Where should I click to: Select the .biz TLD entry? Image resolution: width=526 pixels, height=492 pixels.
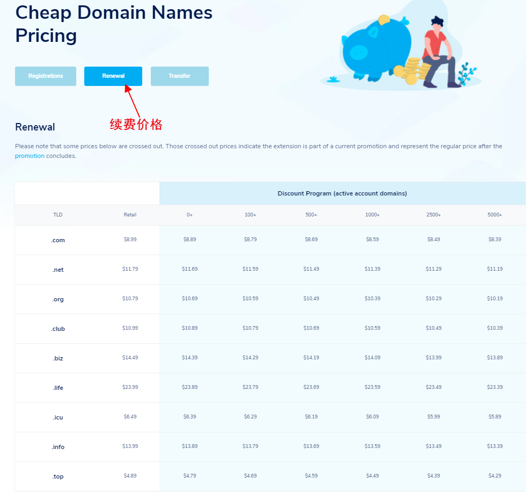point(57,358)
